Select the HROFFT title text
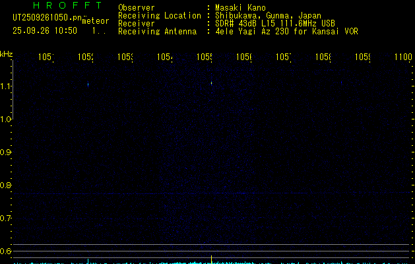Image resolution: width=415 pixels, height=264 pixels. pos(67,5)
